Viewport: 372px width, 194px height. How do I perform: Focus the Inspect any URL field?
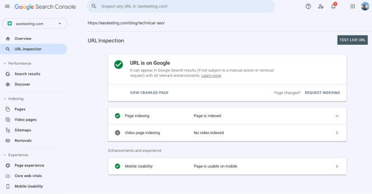tap(180, 6)
